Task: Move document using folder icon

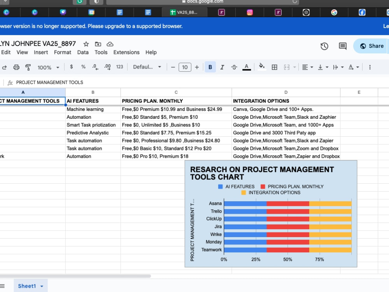Action: point(98,44)
